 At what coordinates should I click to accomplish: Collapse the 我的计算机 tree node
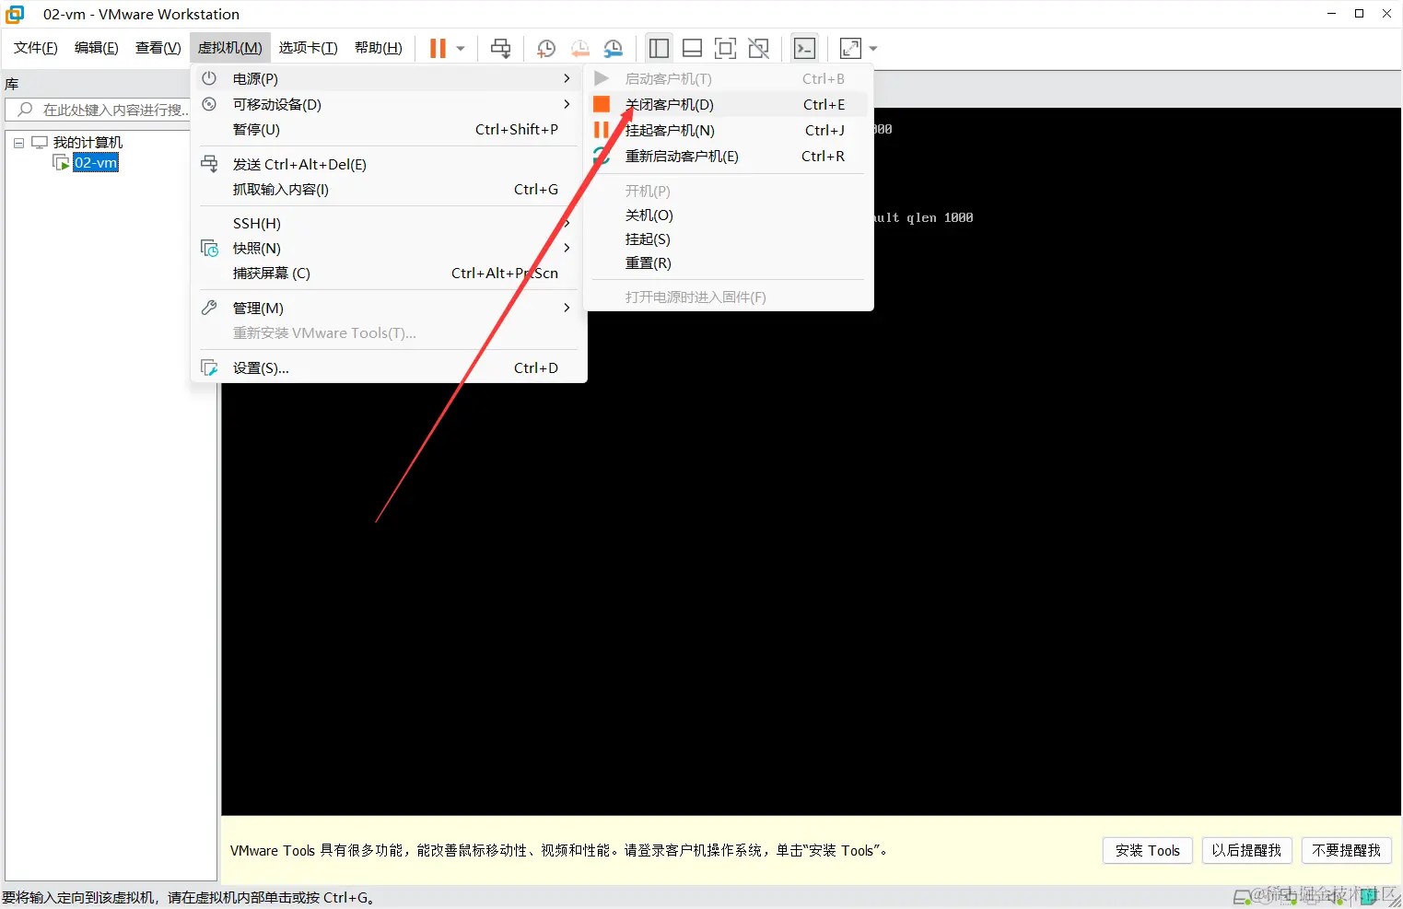tap(18, 143)
